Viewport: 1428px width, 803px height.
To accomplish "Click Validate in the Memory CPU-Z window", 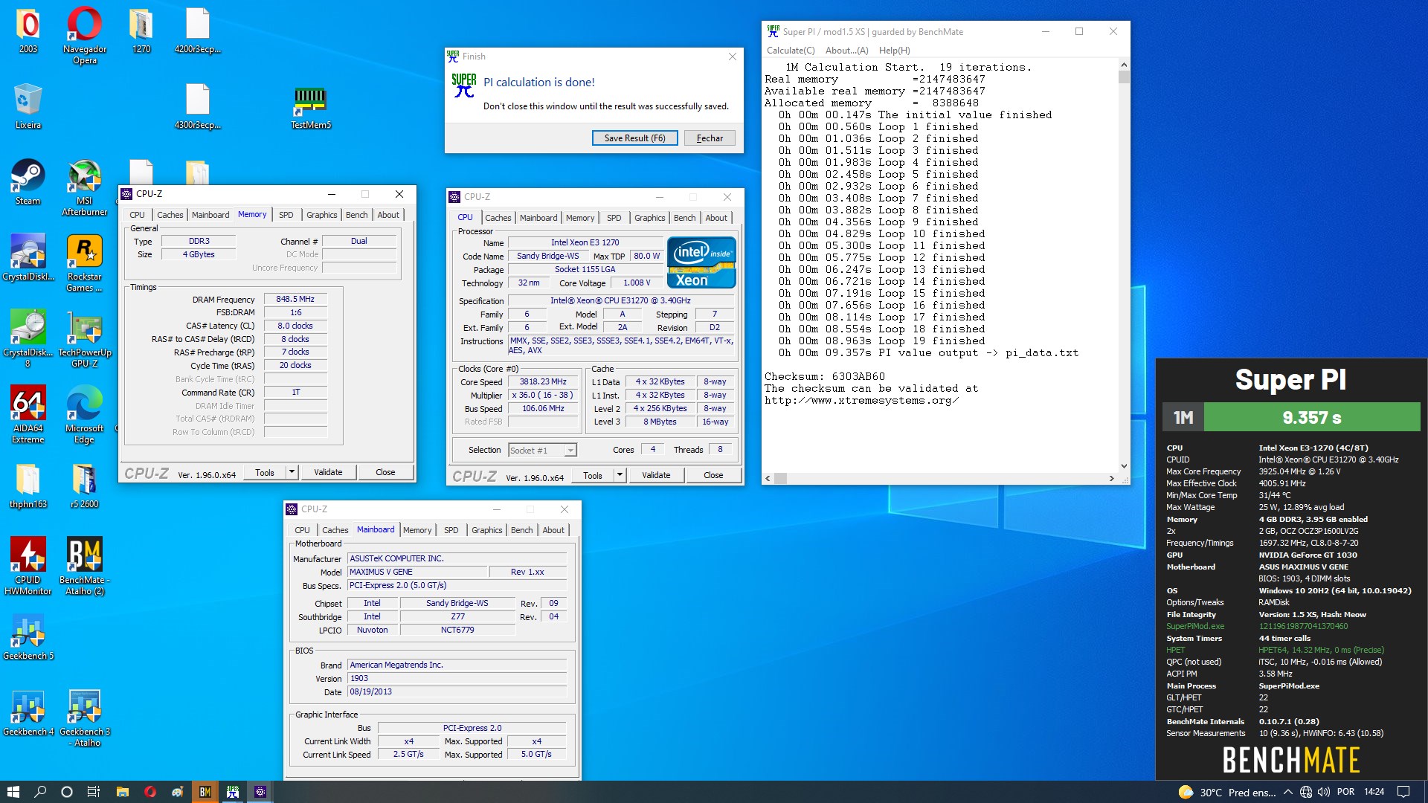I will pyautogui.click(x=328, y=472).
